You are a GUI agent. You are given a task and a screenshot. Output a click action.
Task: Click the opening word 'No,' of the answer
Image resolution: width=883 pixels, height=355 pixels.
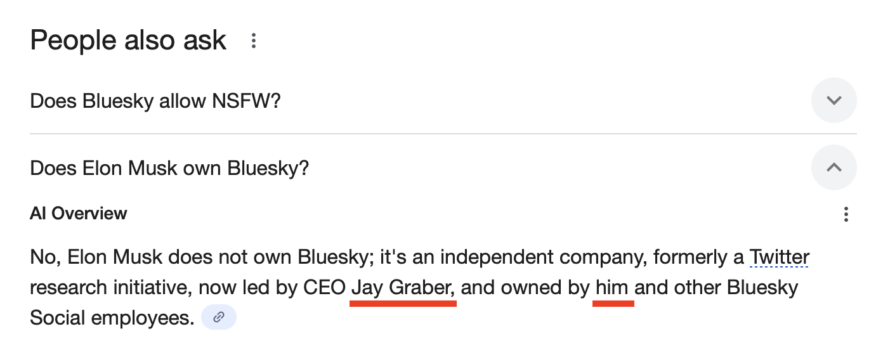pyautogui.click(x=46, y=257)
